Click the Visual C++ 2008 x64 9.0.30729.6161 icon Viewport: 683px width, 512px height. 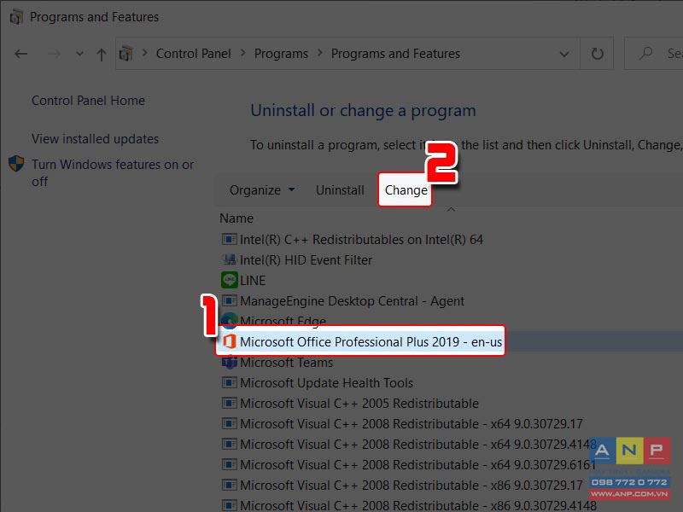tap(229, 464)
